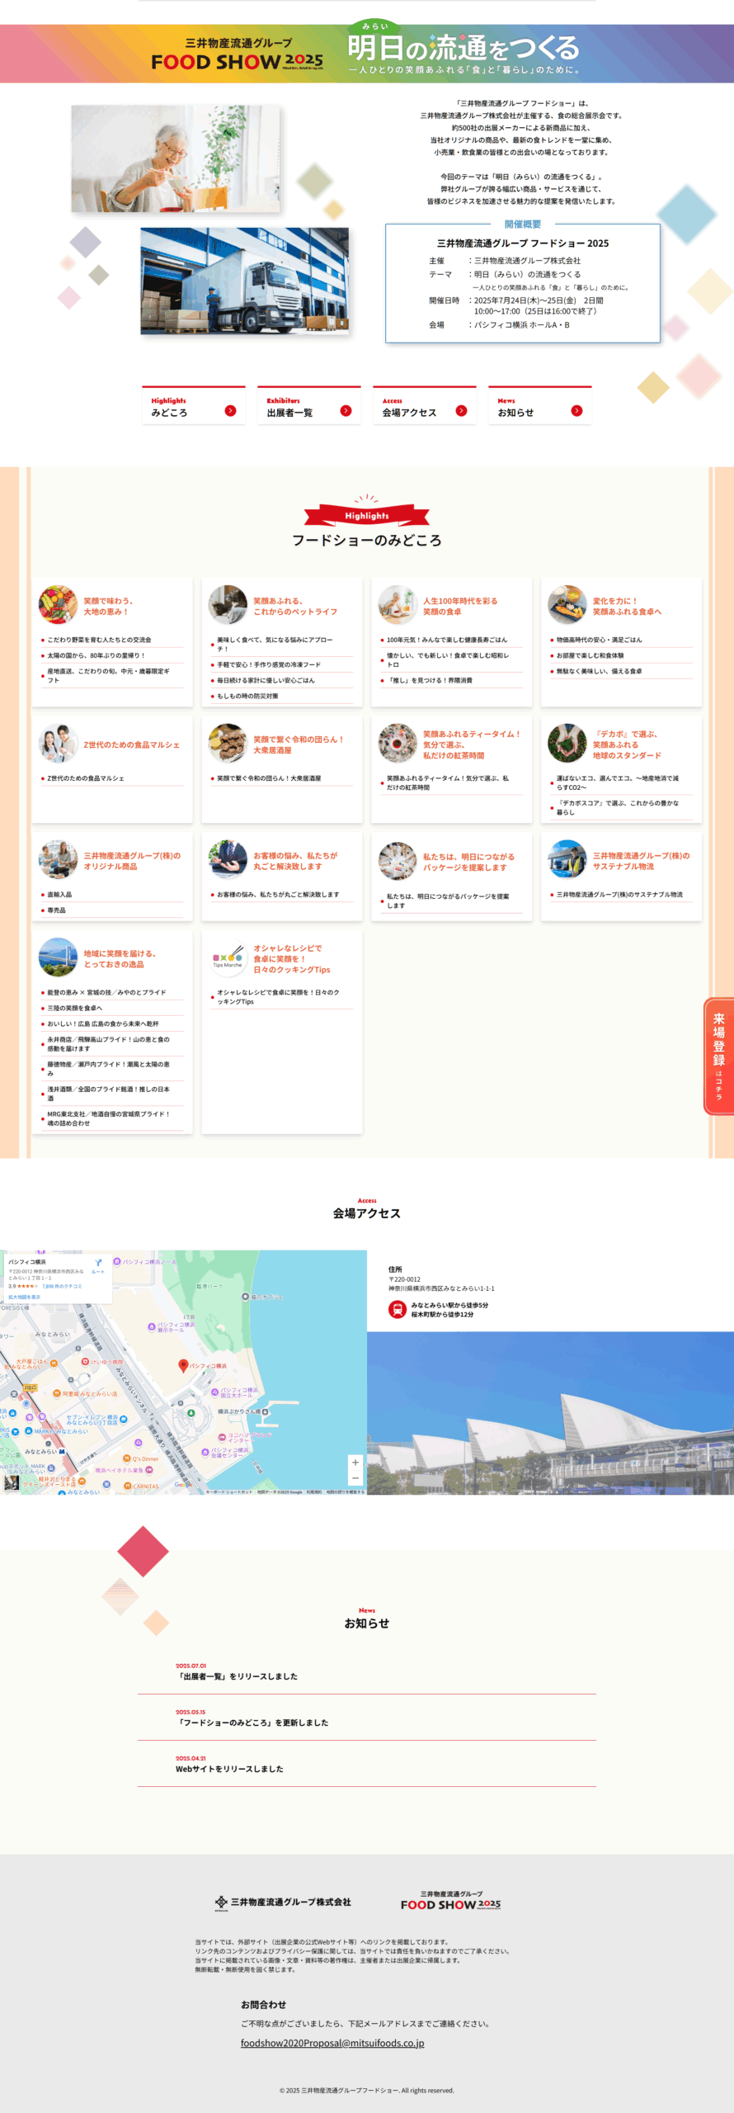Click the circle image for オリジナル商品
This screenshot has width=734, height=2113.
coord(58,860)
